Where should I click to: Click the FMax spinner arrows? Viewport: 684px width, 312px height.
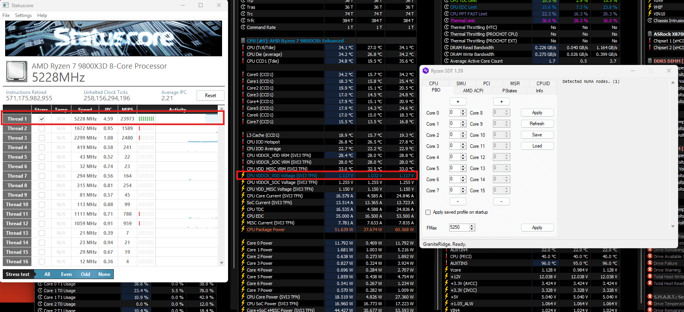click(472, 228)
